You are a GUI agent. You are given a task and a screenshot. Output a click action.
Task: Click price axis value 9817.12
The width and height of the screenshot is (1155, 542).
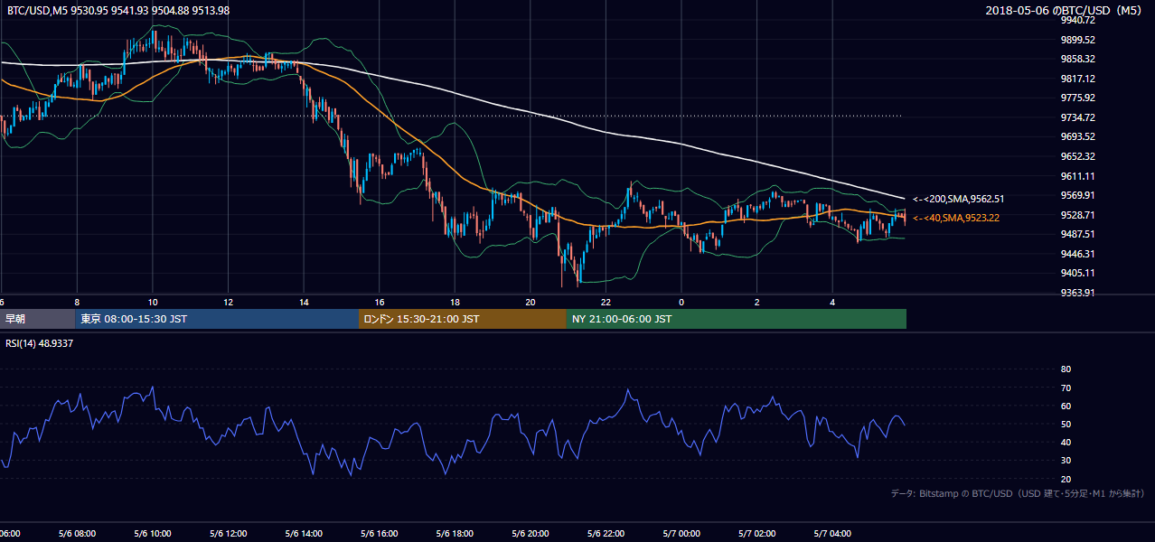1078,79
